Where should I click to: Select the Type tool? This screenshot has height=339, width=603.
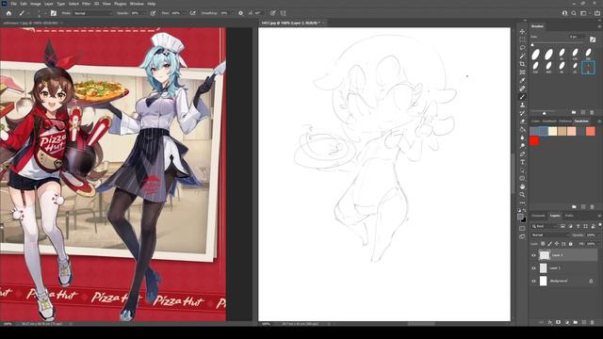tap(522, 162)
